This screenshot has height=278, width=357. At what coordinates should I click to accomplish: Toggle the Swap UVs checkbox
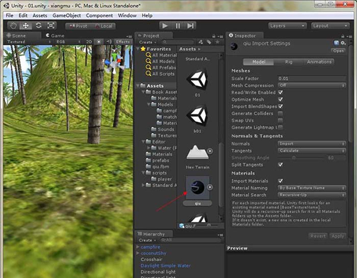tap(280, 121)
